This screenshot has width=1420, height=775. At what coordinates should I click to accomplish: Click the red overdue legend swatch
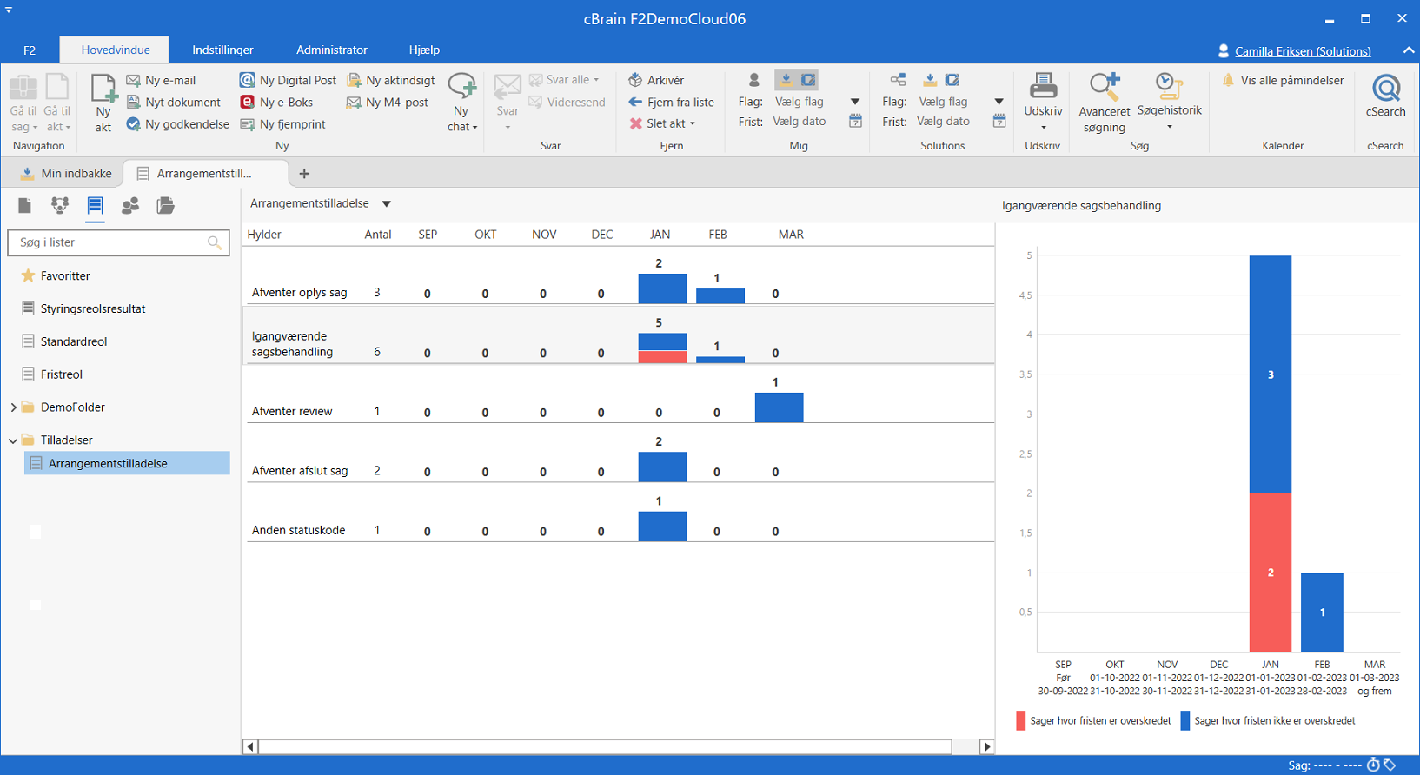point(1020,721)
